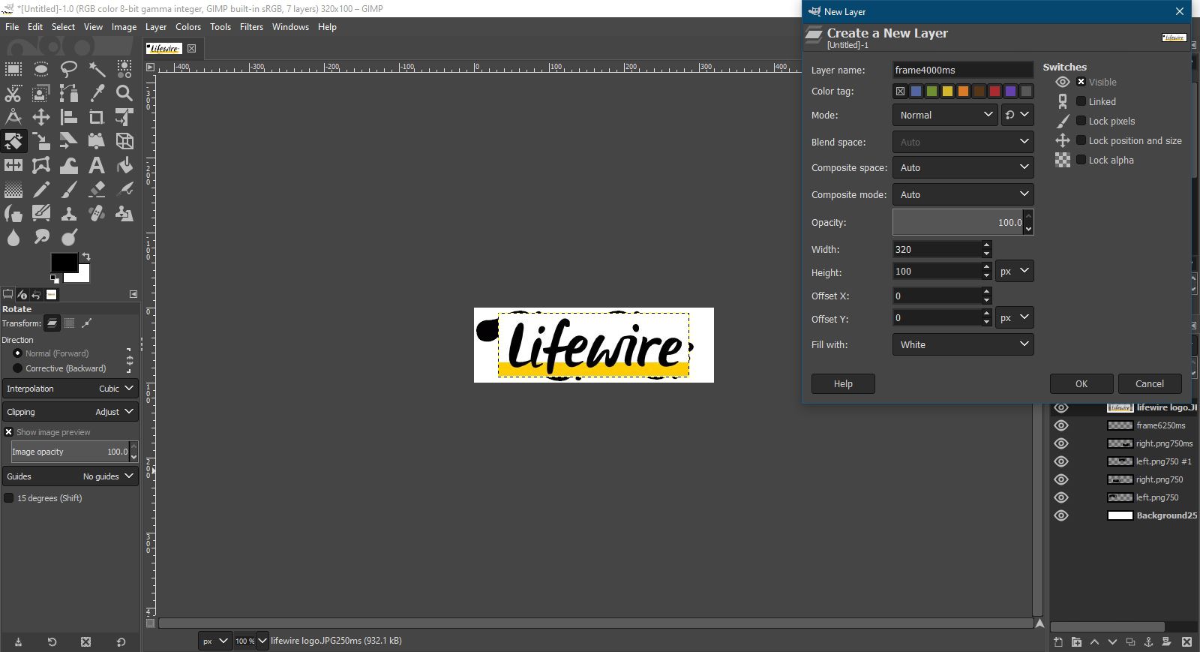The height and width of the screenshot is (652, 1200).
Task: Swap foreground and background colors arrow
Action: [86, 257]
